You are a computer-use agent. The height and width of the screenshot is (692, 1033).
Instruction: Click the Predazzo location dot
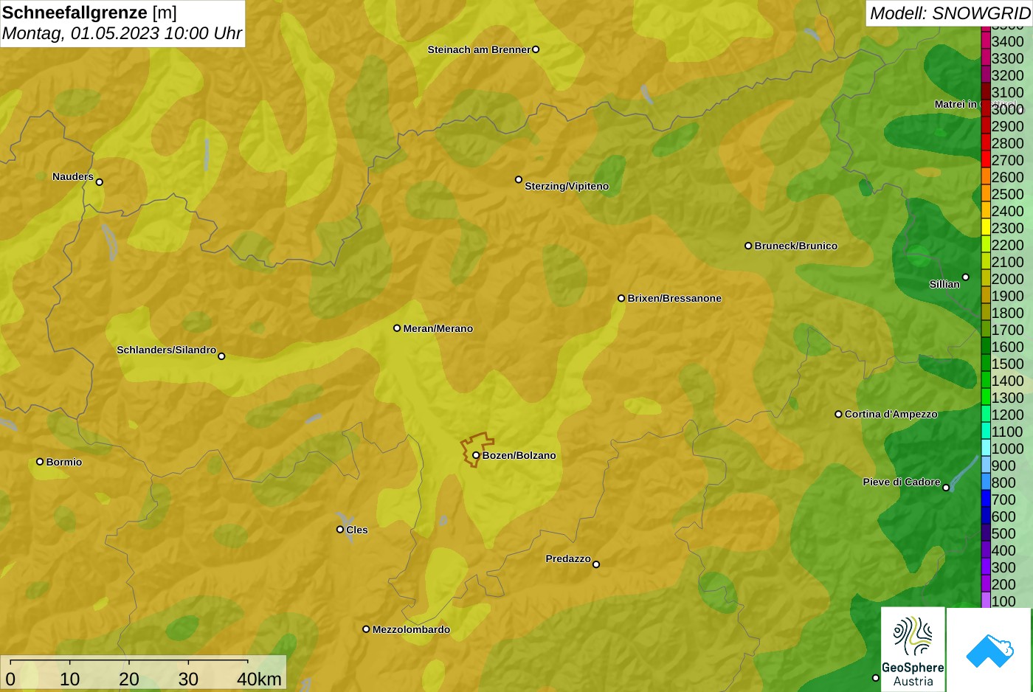(596, 564)
